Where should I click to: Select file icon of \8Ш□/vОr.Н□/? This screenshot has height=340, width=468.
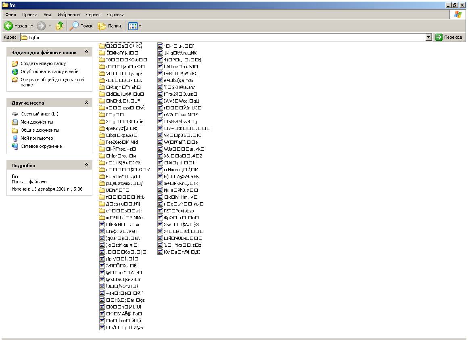(x=102, y=287)
